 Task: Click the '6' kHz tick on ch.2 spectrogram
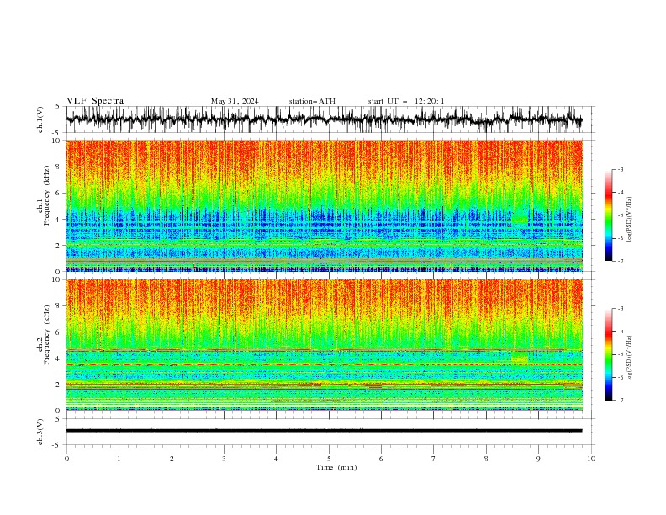[58, 332]
